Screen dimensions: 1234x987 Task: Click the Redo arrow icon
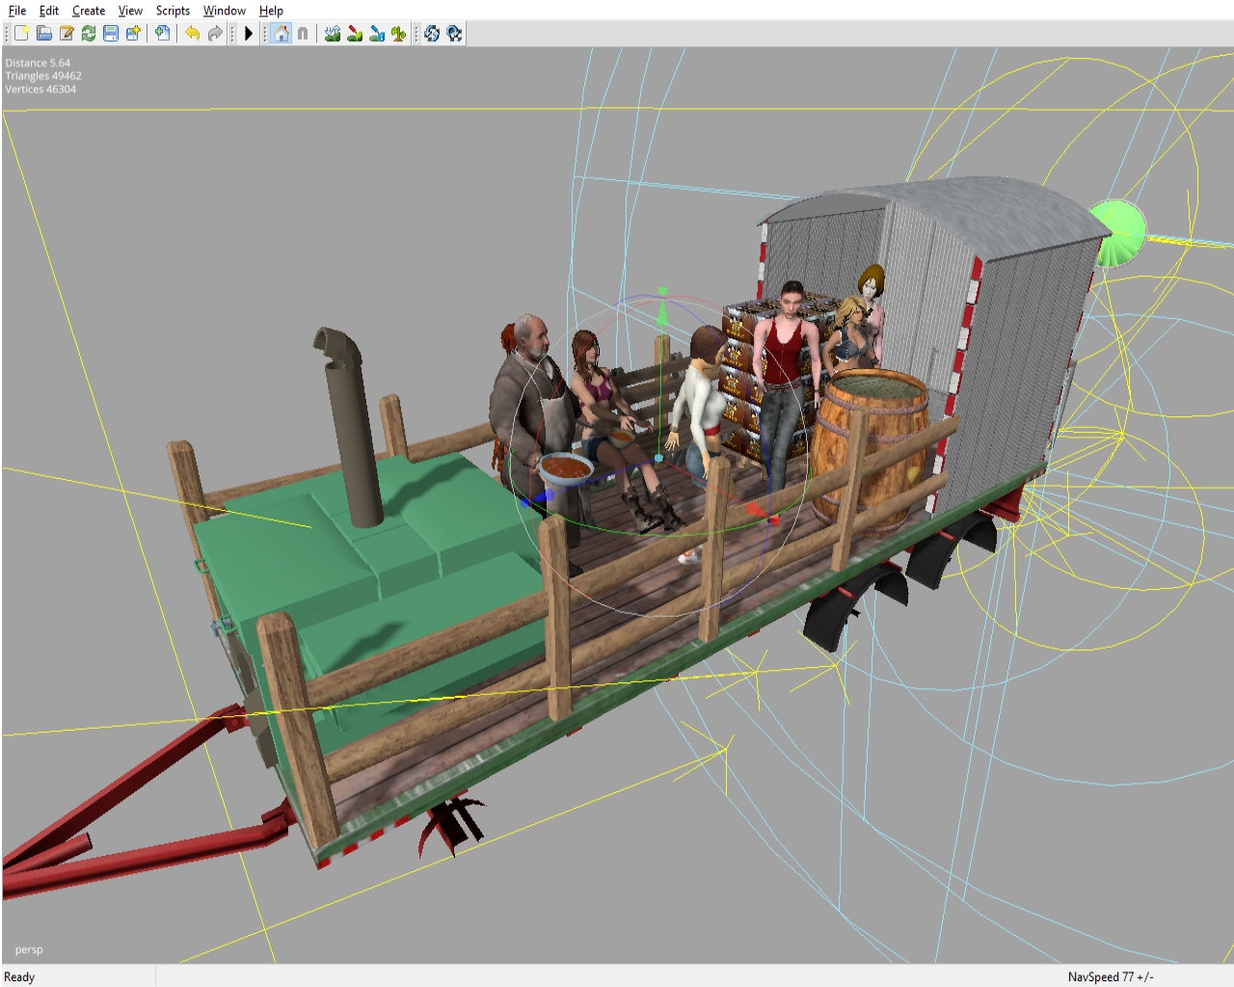click(x=215, y=34)
